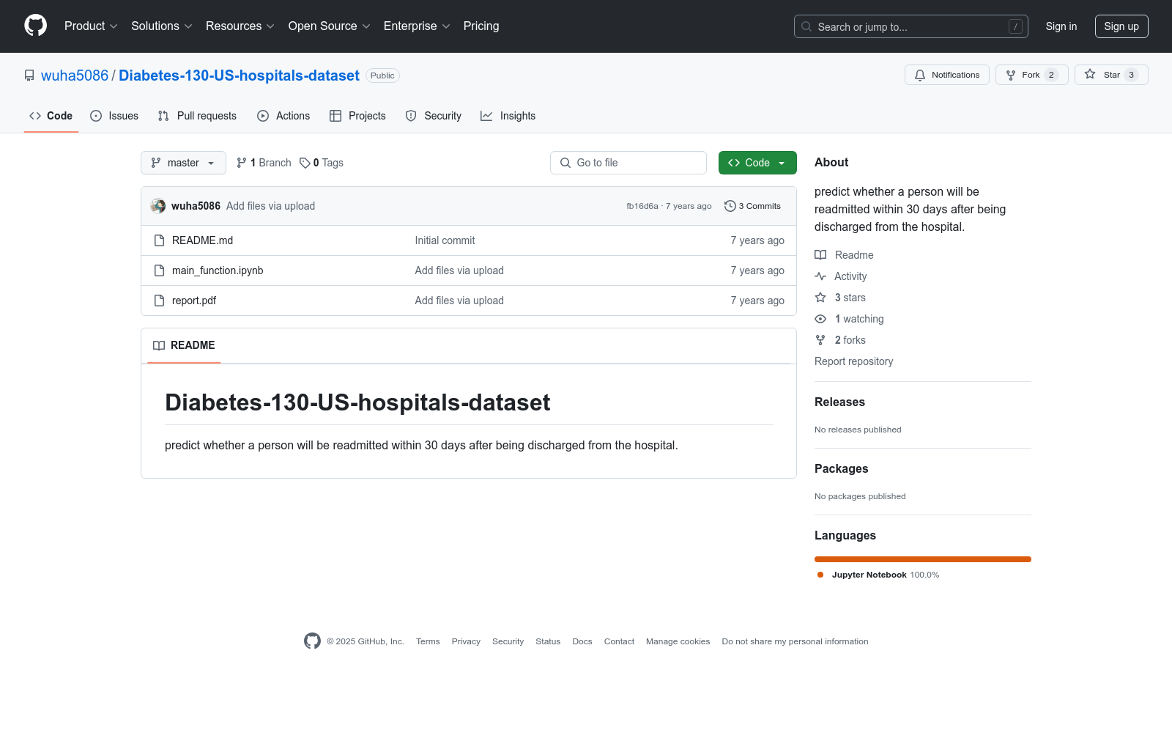Focus the Go to file field
The image size is (1172, 733).
click(628, 163)
